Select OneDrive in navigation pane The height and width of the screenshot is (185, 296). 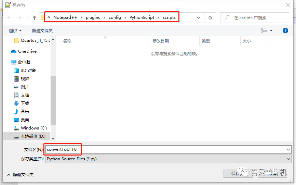(x=24, y=51)
